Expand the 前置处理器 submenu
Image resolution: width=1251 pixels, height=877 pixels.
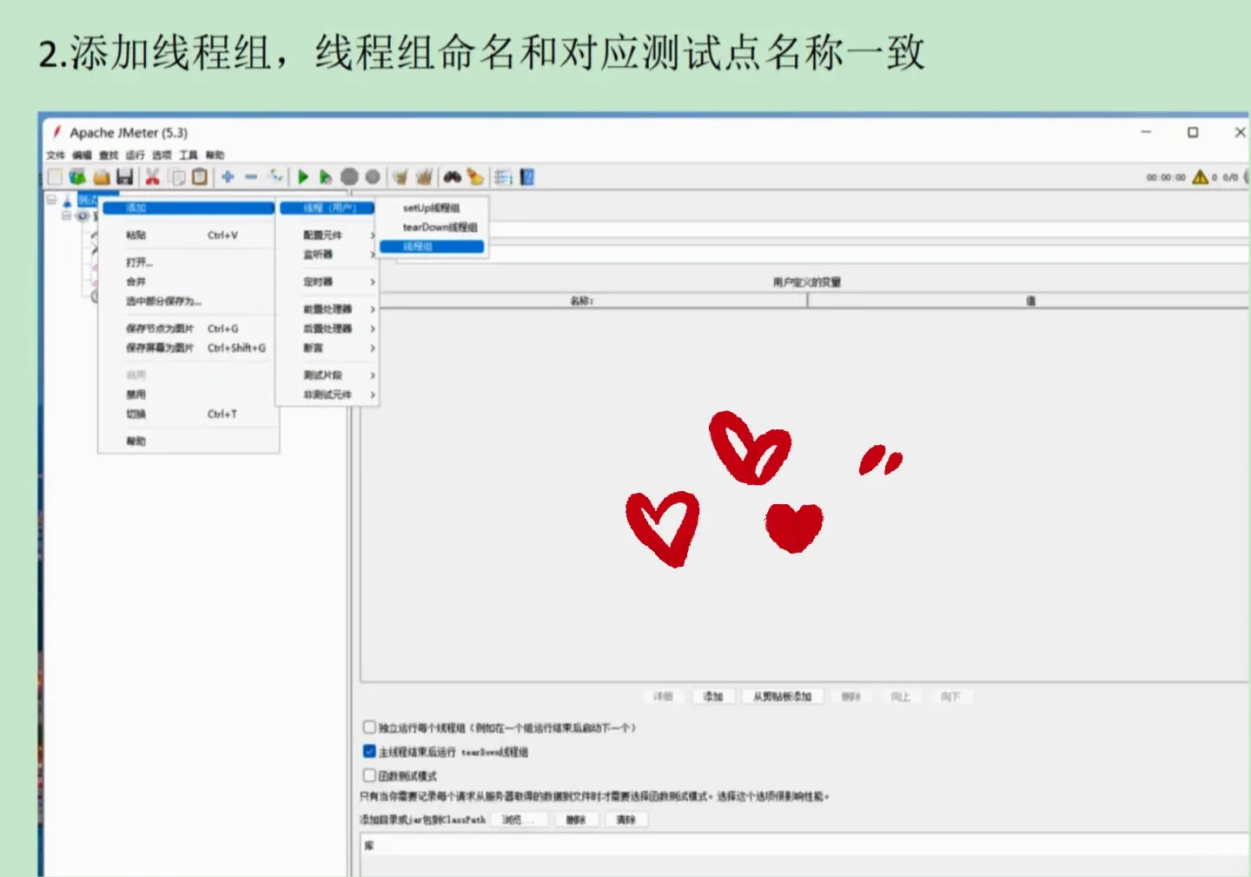coord(328,309)
